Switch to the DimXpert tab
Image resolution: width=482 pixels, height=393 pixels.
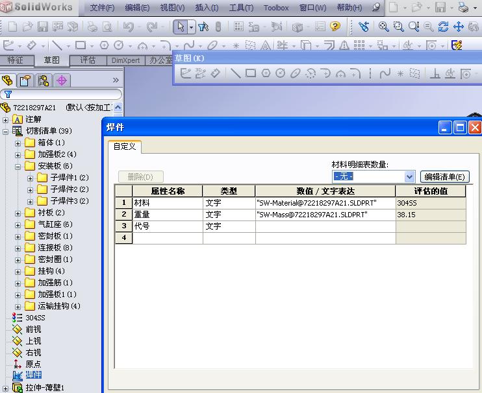125,60
